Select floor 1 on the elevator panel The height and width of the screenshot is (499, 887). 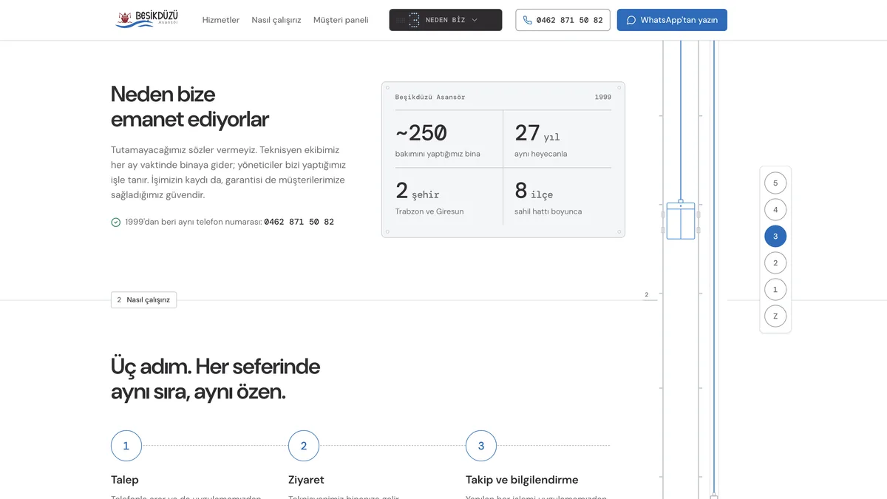(x=775, y=289)
